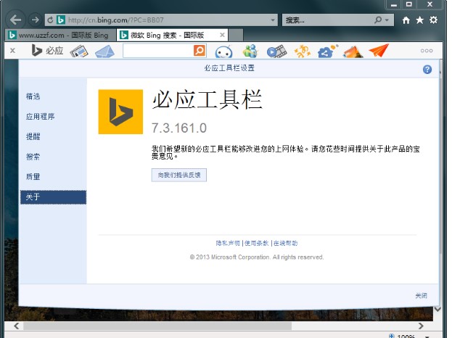Click the 向我们提供反馈 button
This screenshot has width=452, height=338.
click(179, 175)
